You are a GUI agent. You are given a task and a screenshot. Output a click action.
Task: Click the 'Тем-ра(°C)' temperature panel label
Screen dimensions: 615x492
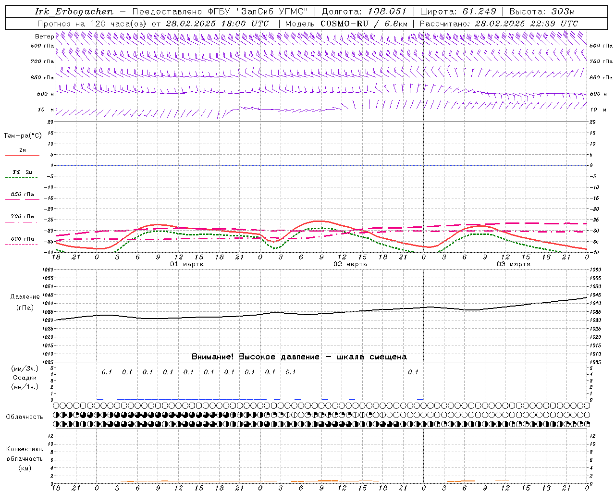(x=23, y=136)
